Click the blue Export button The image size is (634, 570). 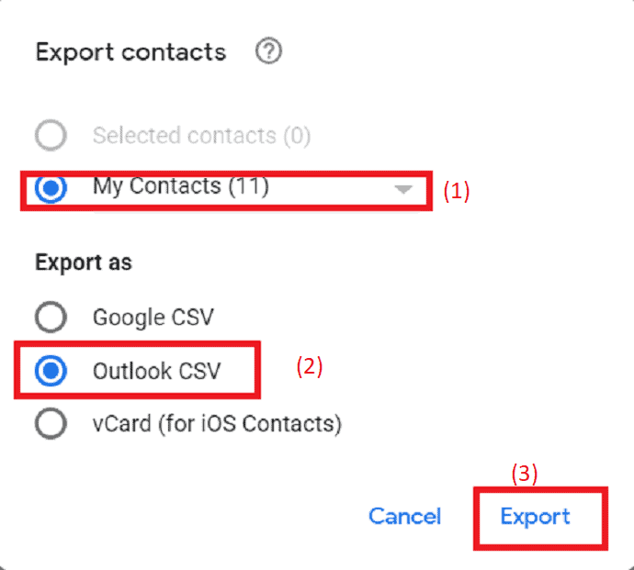tap(535, 517)
